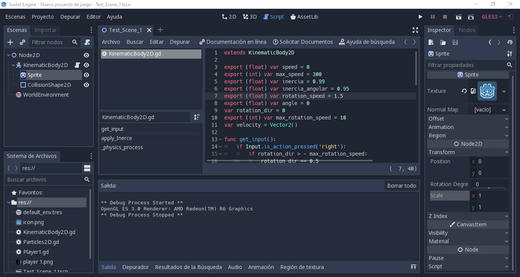Go to previous object in Inspector history
This screenshot has height=277, width=520.
pos(490,42)
